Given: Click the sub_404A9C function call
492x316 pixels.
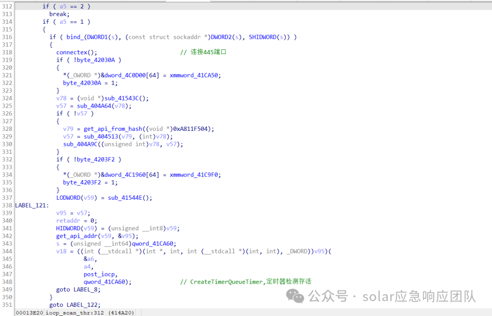Looking at the screenshot, I should point(80,144).
